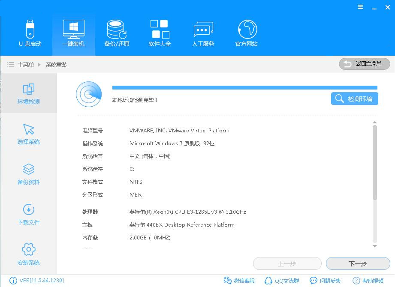Click the 上一步 previous step button
This screenshot has height=287, width=395.
287,263
